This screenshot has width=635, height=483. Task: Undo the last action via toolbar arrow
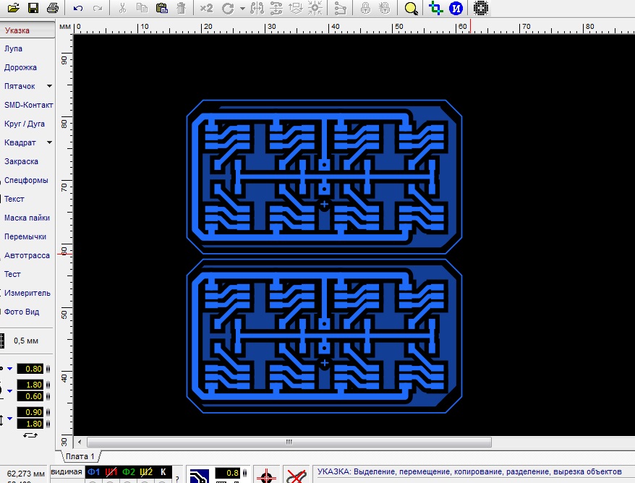pos(78,9)
